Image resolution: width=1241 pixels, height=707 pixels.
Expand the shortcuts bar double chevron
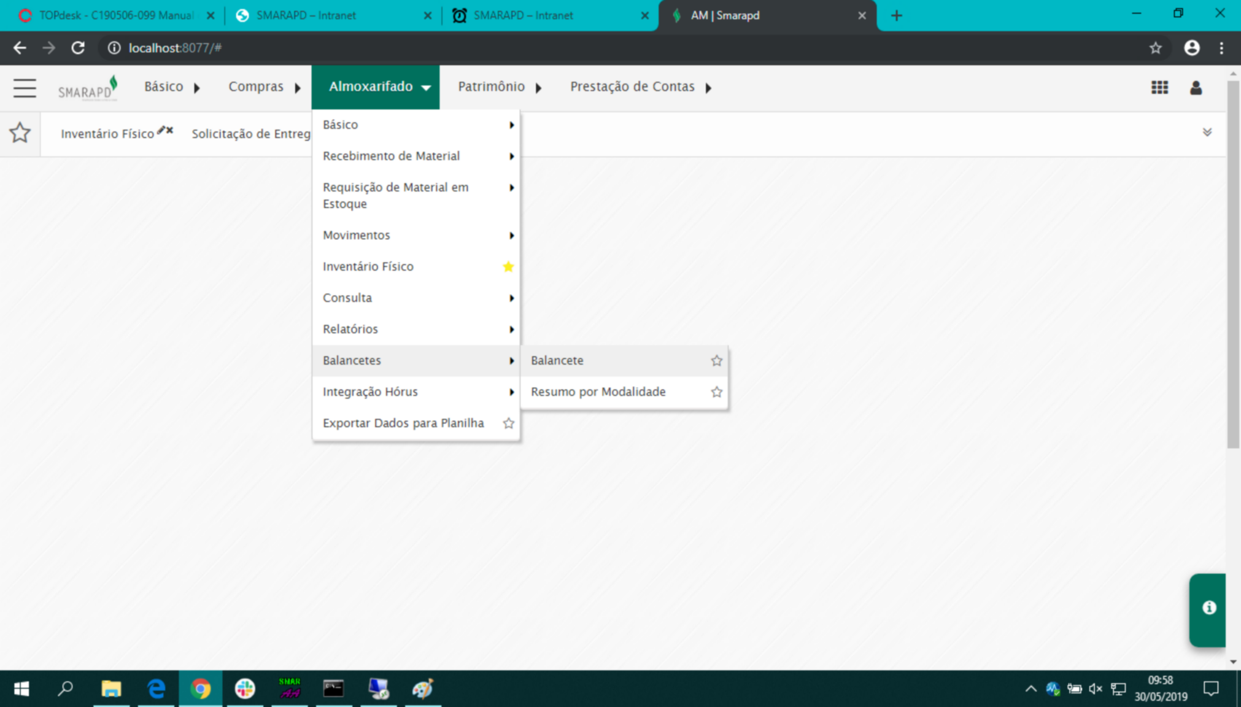[x=1207, y=133]
